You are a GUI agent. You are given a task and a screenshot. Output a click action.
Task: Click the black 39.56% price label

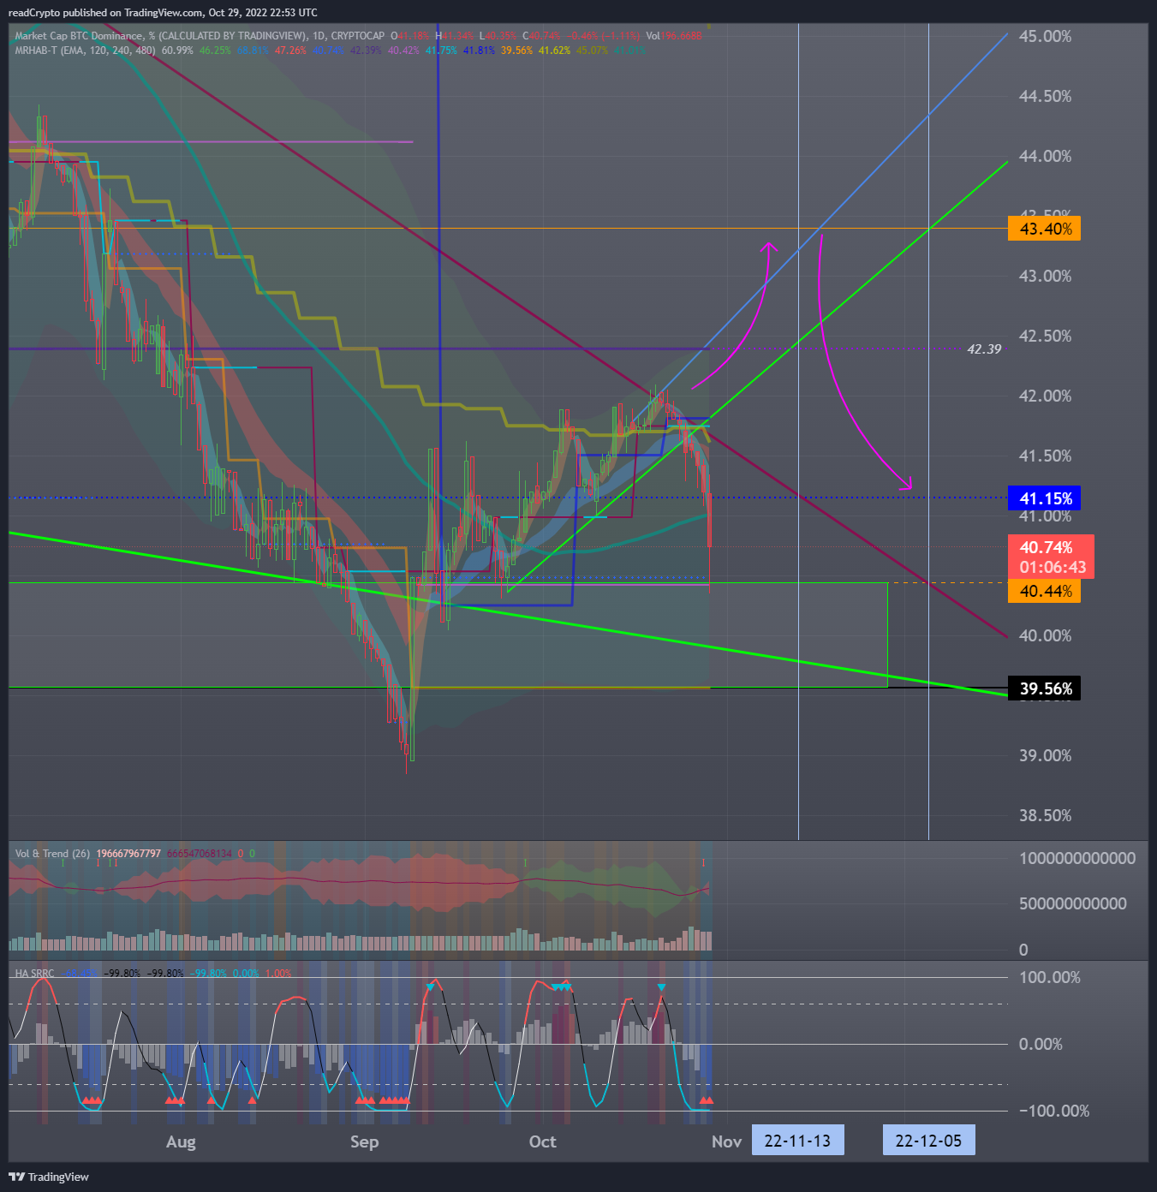pyautogui.click(x=1045, y=688)
